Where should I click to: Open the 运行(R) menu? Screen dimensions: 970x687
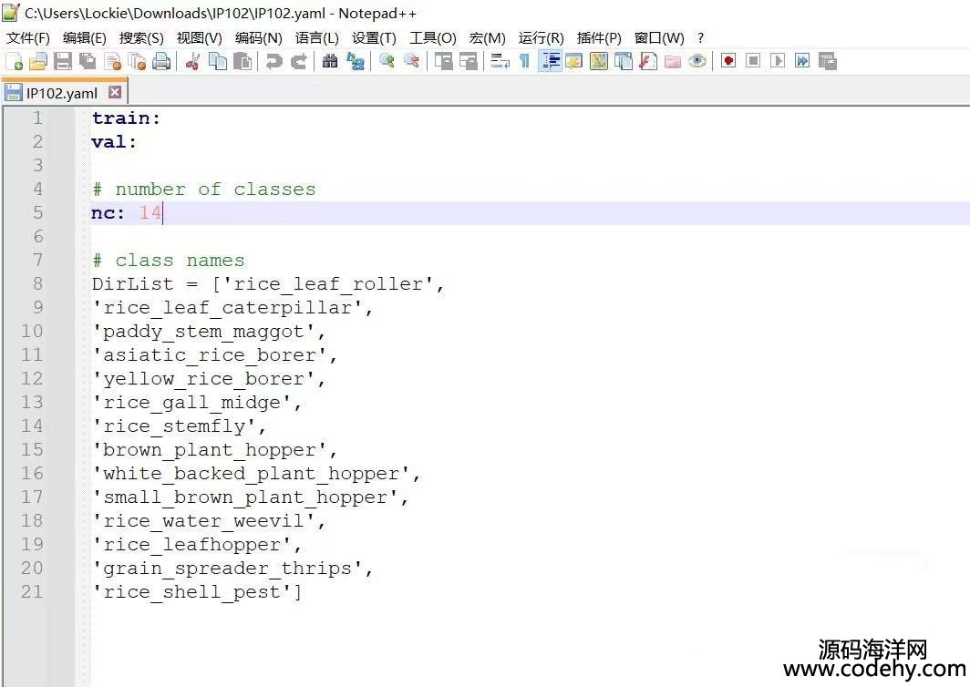(541, 38)
